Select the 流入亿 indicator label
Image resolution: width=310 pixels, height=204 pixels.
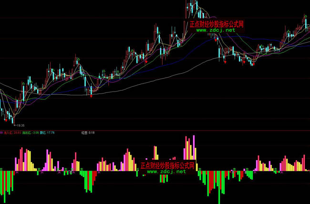click(x=9, y=133)
